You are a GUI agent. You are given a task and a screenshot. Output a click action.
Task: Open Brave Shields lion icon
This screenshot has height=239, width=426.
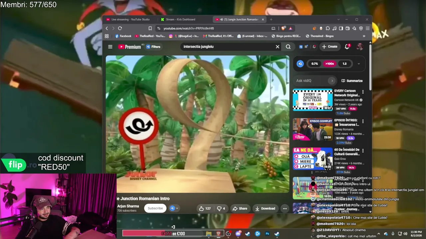pyautogui.click(x=283, y=29)
